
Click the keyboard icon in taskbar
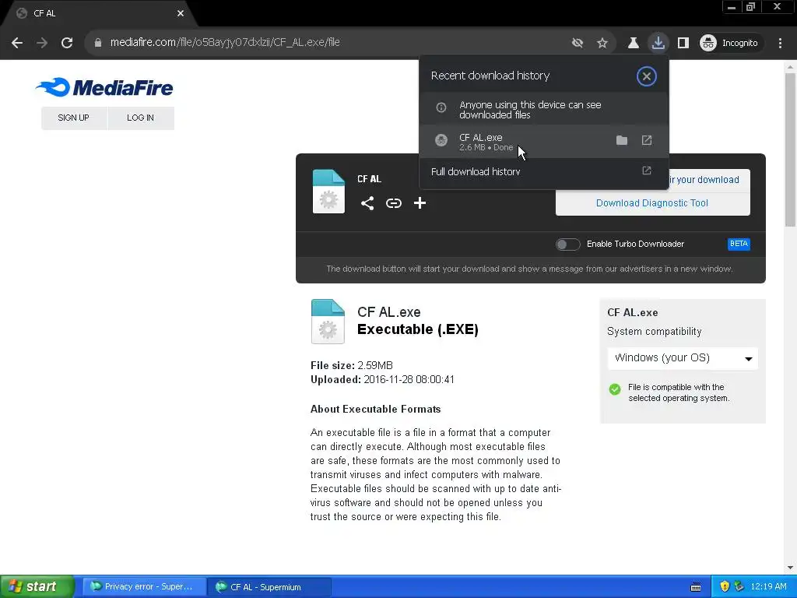pyautogui.click(x=696, y=587)
